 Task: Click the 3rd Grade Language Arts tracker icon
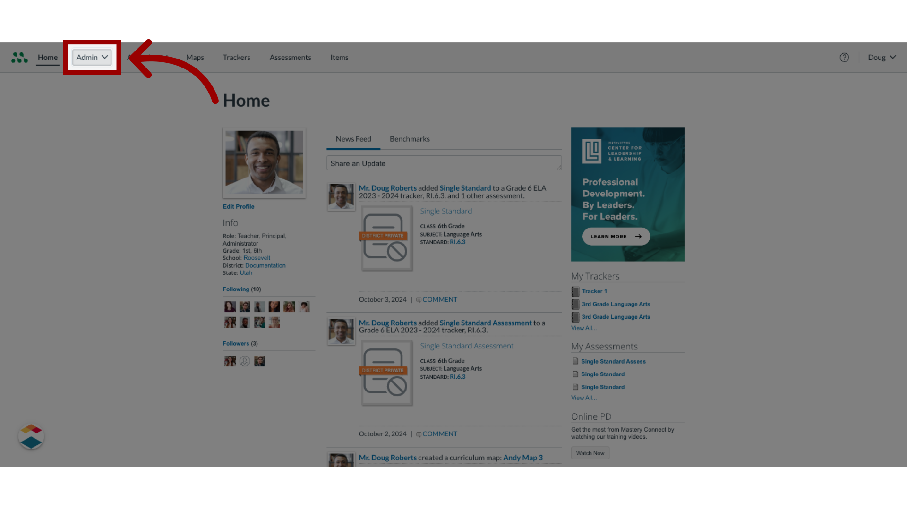[575, 304]
